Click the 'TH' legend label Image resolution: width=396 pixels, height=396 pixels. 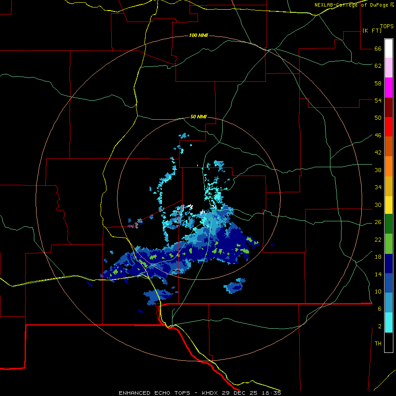pos(378,344)
